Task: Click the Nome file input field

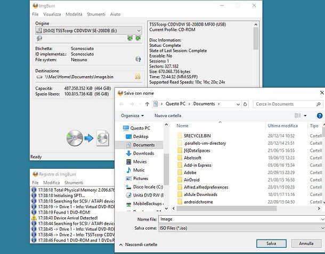Action: pos(240,219)
